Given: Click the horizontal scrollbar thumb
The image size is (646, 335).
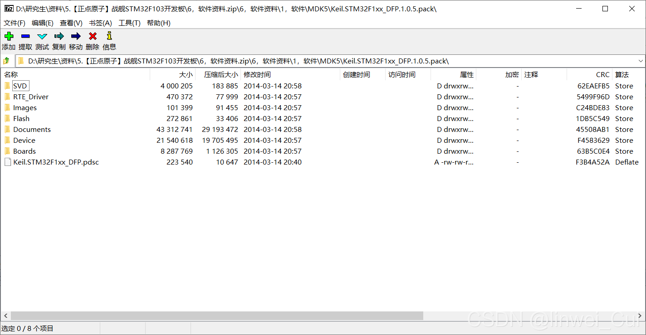Looking at the screenshot, I should click(x=217, y=316).
